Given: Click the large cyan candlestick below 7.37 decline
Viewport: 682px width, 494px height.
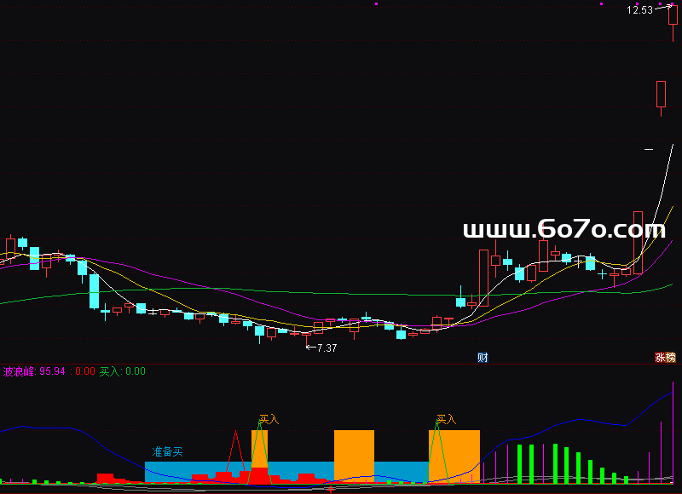Looking at the screenshot, I should (x=95, y=291).
